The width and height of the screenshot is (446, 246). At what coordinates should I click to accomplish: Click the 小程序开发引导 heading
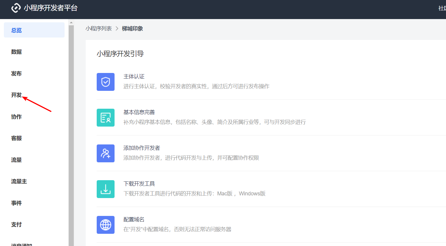(x=120, y=54)
